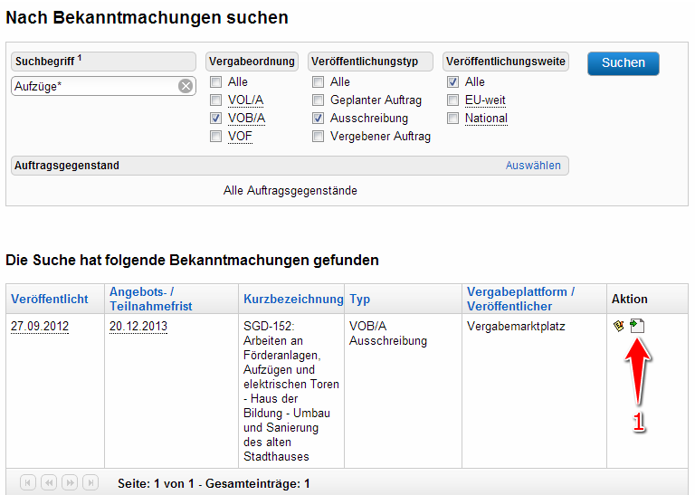Jump to last page of results

(x=90, y=483)
